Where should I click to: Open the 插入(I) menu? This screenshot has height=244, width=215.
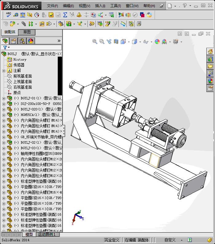coord(100,6)
